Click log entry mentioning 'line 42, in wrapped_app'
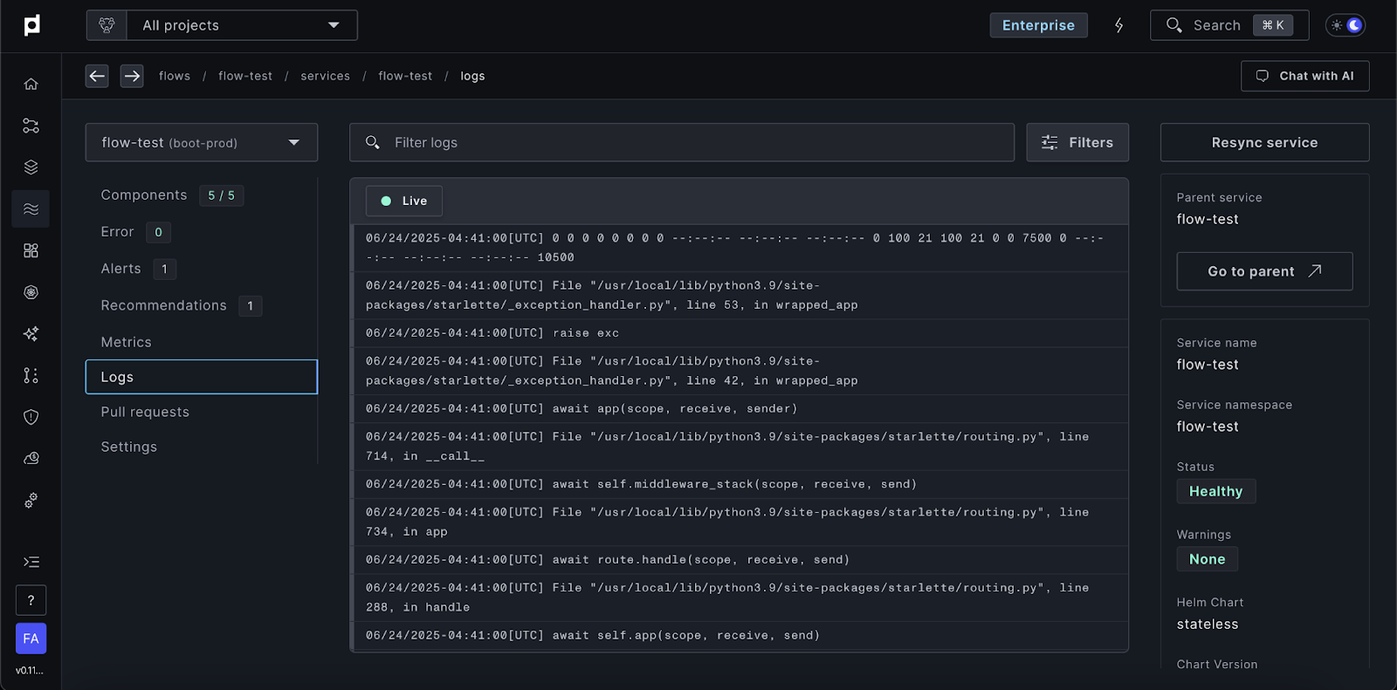The height and width of the screenshot is (690, 1397). tap(740, 371)
